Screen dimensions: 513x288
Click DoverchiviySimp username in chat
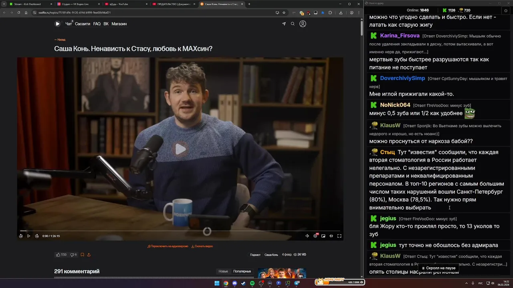point(402,78)
